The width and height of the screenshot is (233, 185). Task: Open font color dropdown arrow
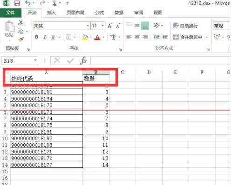[103, 37]
